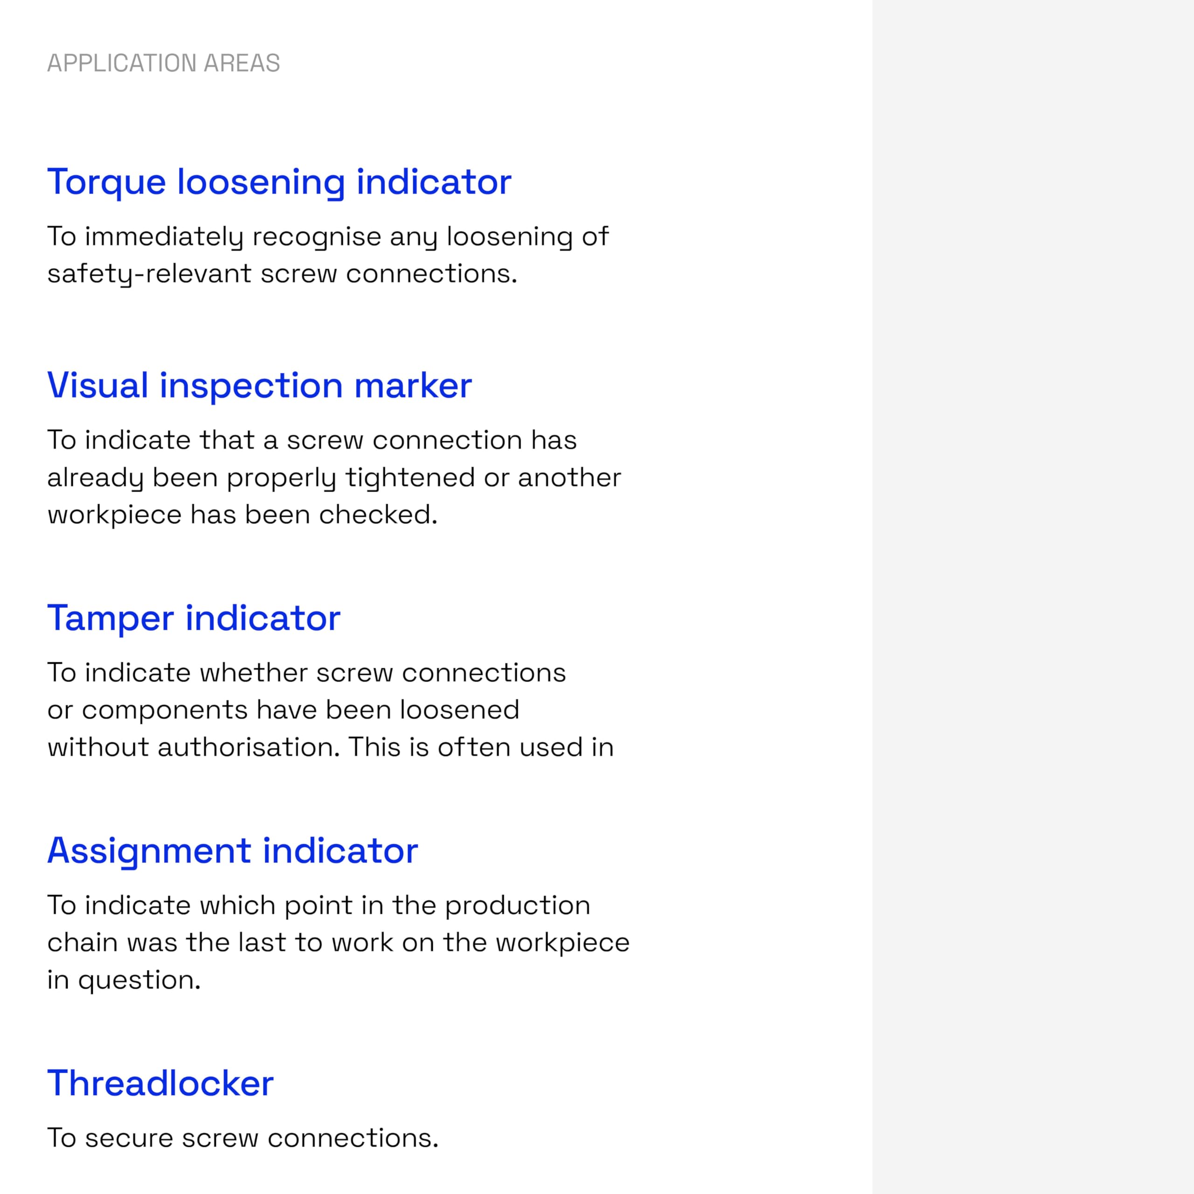The width and height of the screenshot is (1194, 1194).
Task: Click the line 'workpiece has been checked.'
Action: (x=242, y=514)
